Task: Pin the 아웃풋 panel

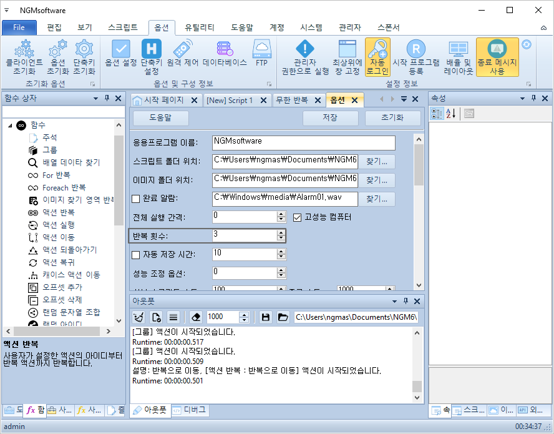Action: click(406, 302)
